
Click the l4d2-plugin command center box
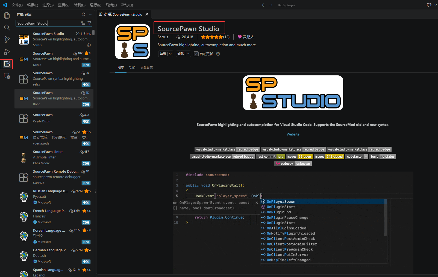(350, 5)
